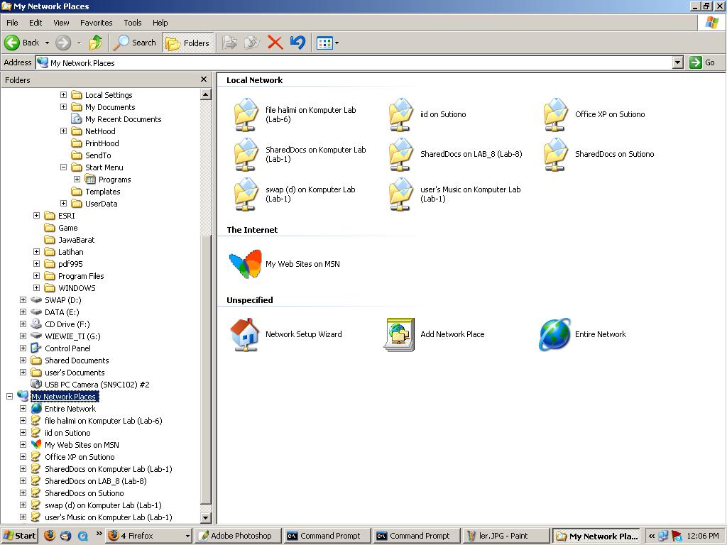Open the Search magnifier tool
Viewport: 727px width, 545px height.
tap(134, 43)
